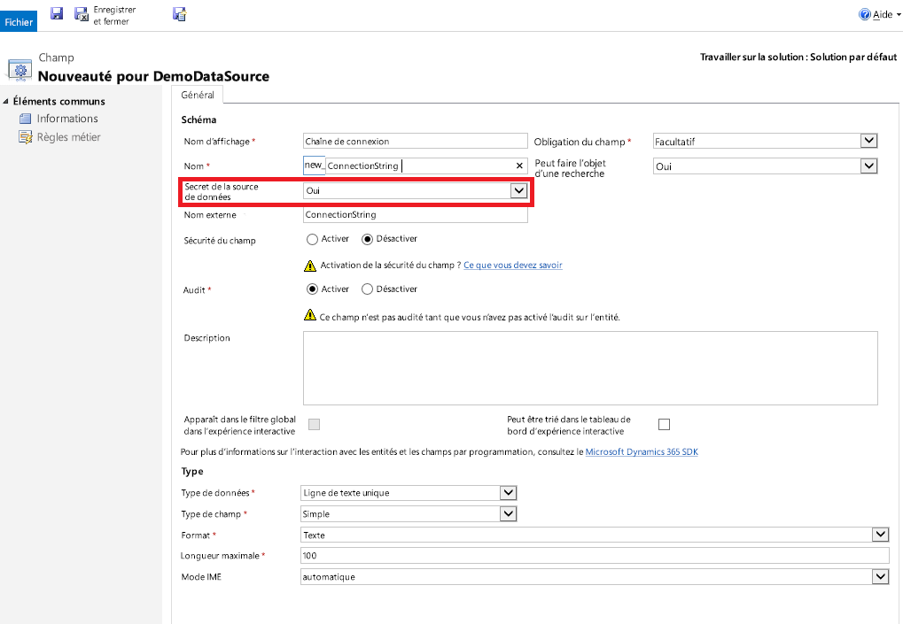Click the Nom d'affichage input field

click(x=416, y=141)
